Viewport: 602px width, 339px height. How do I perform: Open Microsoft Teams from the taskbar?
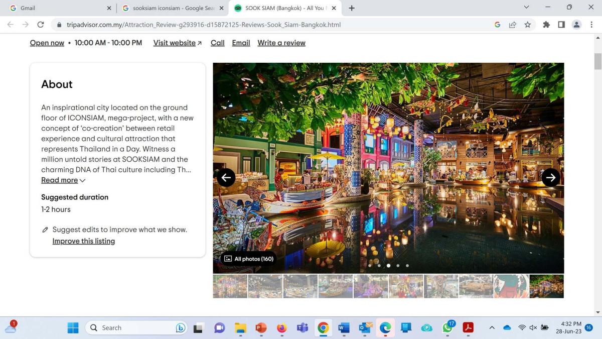coord(303,328)
